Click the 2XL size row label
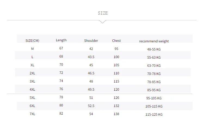This screenshot has width=204, height=139. pyautogui.click(x=32, y=73)
